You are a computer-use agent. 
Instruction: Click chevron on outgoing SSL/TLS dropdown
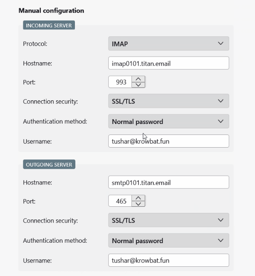[x=220, y=220]
